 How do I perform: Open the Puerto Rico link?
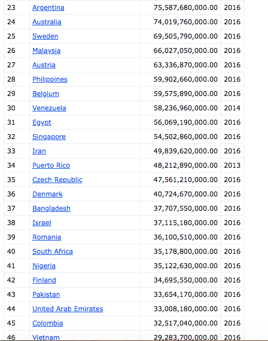51,166
